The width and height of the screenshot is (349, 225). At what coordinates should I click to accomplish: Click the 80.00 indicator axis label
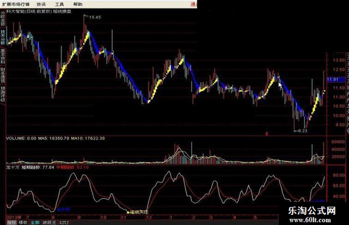(x=339, y=175)
